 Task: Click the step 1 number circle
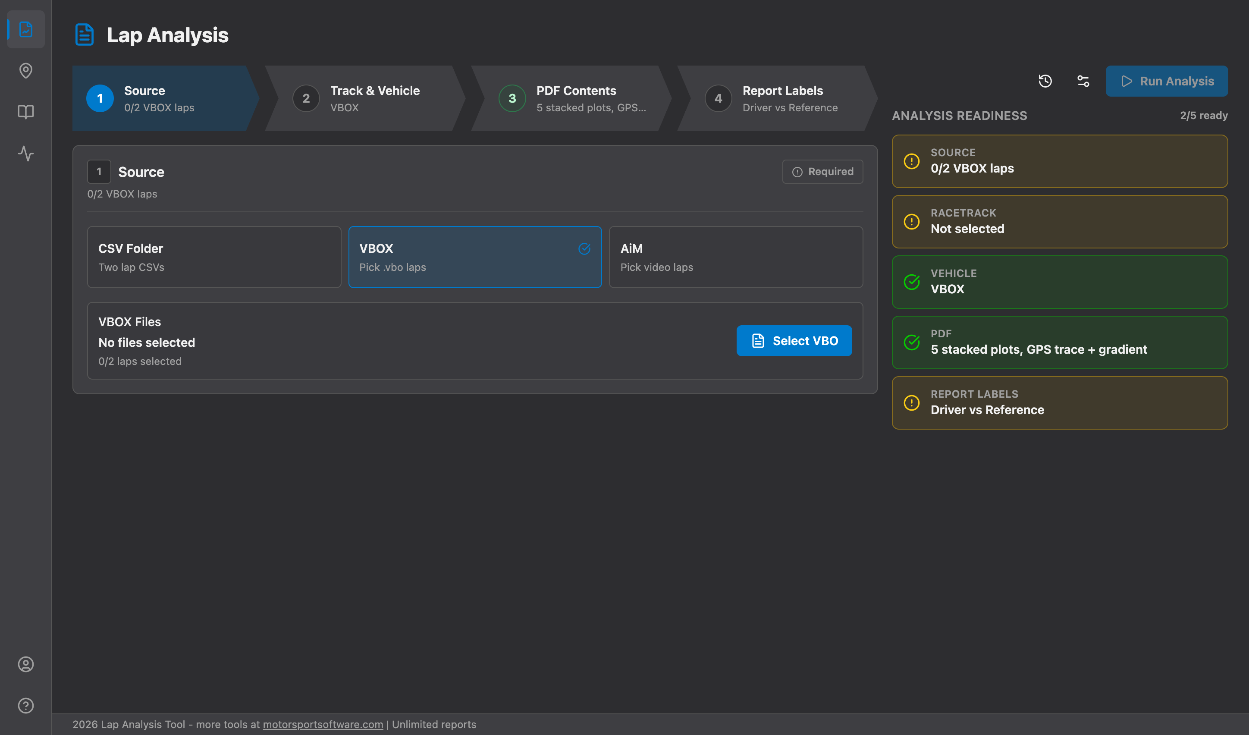tap(100, 98)
